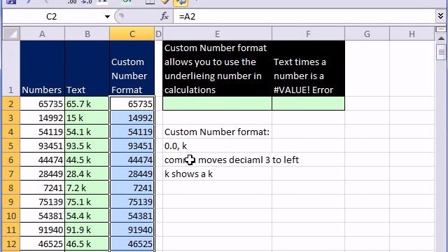Select row 1 header
The height and width of the screenshot is (252, 448).
(x=11, y=69)
